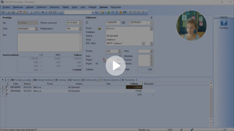
Task: Expand the DIČ dropdown arrow
Action: coord(151,23)
